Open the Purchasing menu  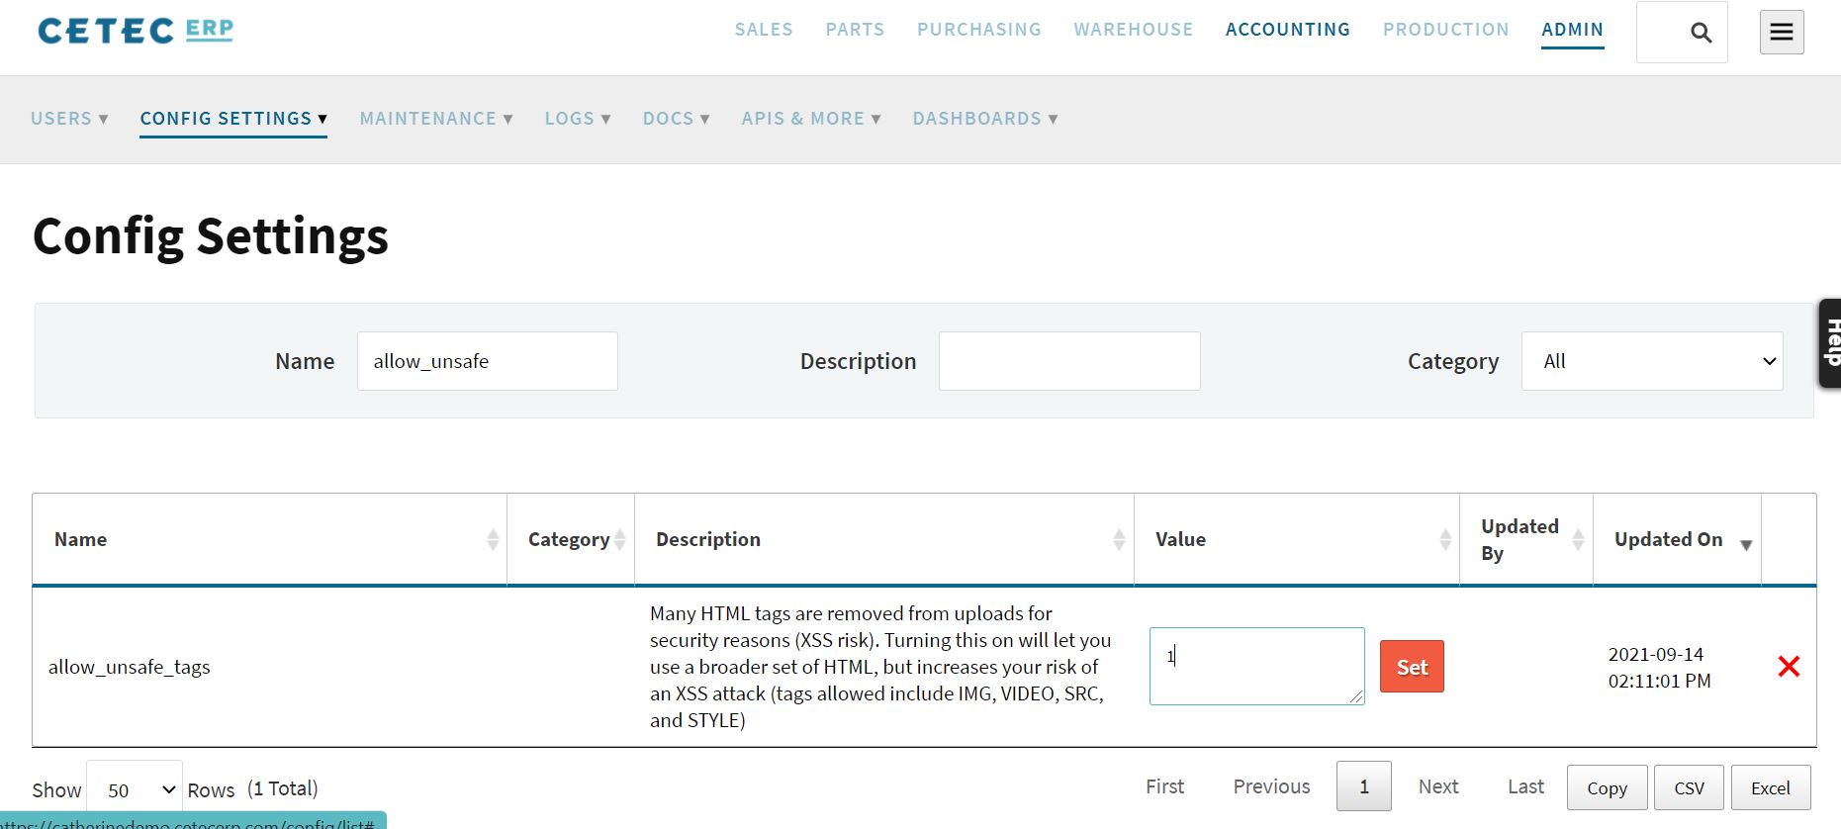tap(979, 30)
